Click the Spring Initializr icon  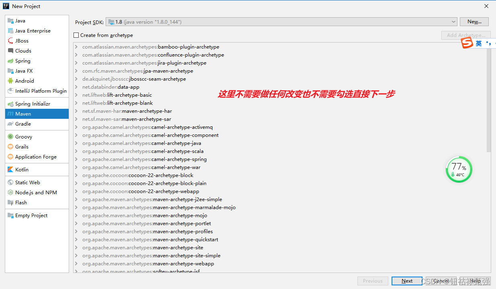11,104
